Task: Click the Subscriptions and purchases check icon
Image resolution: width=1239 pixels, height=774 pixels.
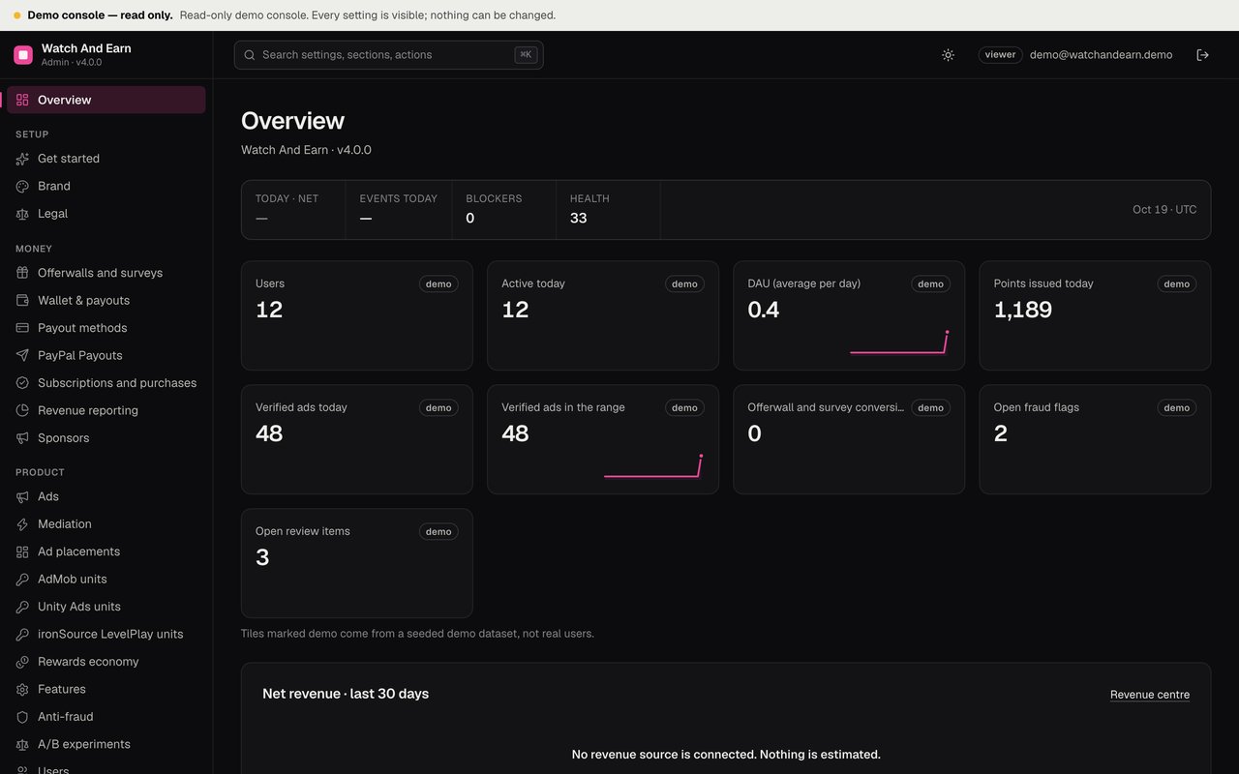Action: (22, 383)
